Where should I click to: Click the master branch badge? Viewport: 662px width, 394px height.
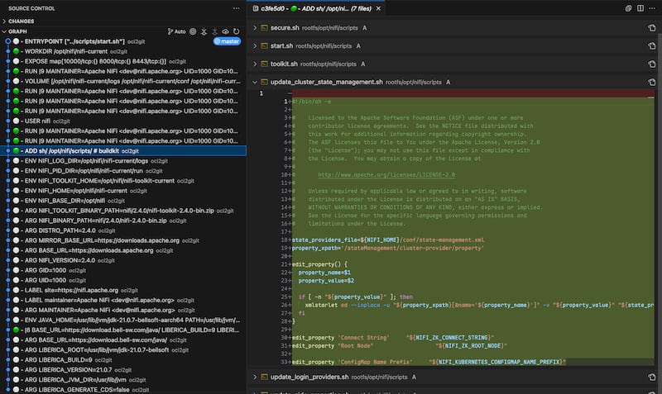pos(227,41)
